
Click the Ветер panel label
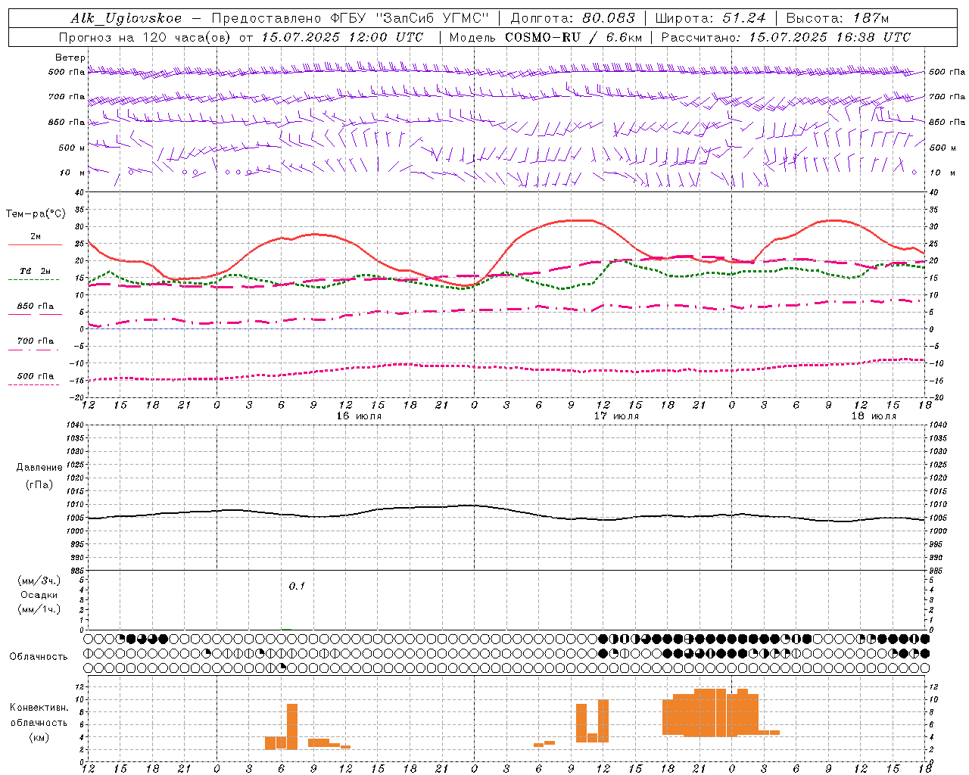click(x=70, y=58)
